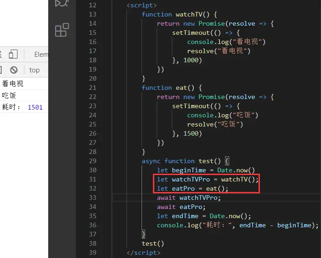Viewport: 321px width, 258px height.
Task: Click console.log("吃饭") on line 24
Action: click(223, 115)
